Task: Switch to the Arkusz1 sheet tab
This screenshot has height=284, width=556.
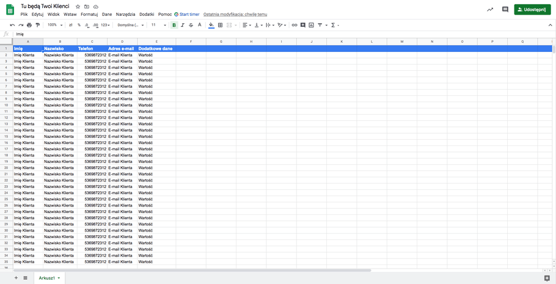Action: pos(48,278)
